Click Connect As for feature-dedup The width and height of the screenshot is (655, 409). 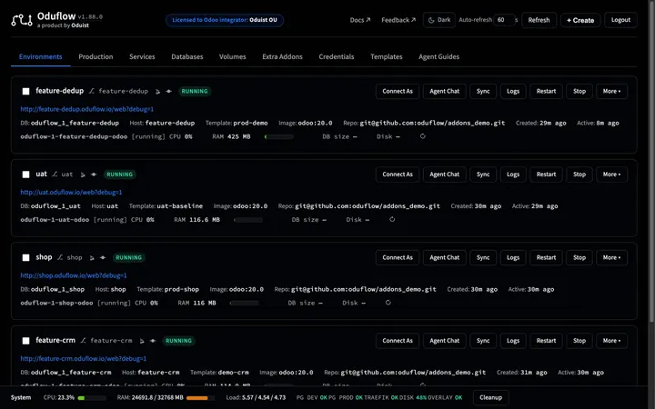pyautogui.click(x=398, y=91)
